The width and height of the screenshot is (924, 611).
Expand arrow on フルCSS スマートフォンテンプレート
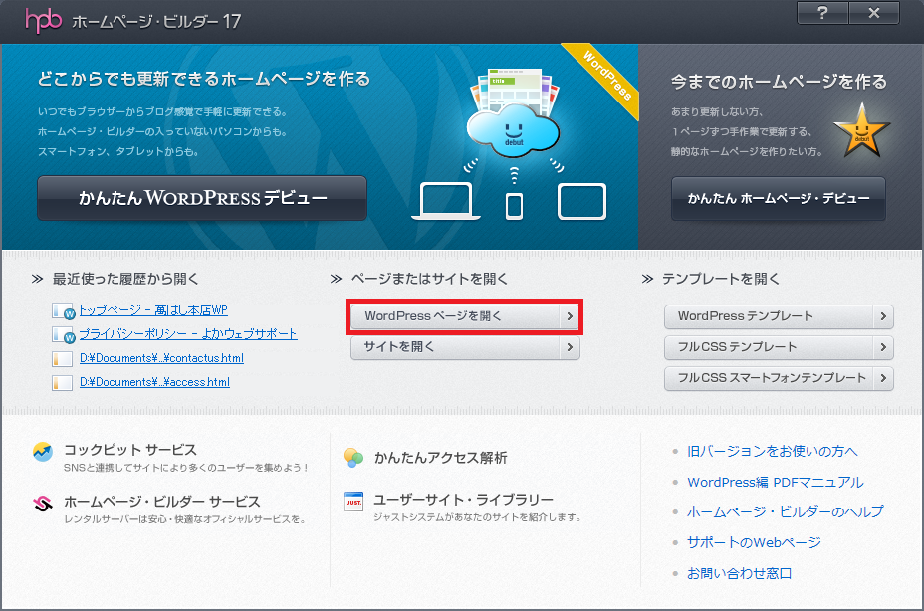click(883, 378)
